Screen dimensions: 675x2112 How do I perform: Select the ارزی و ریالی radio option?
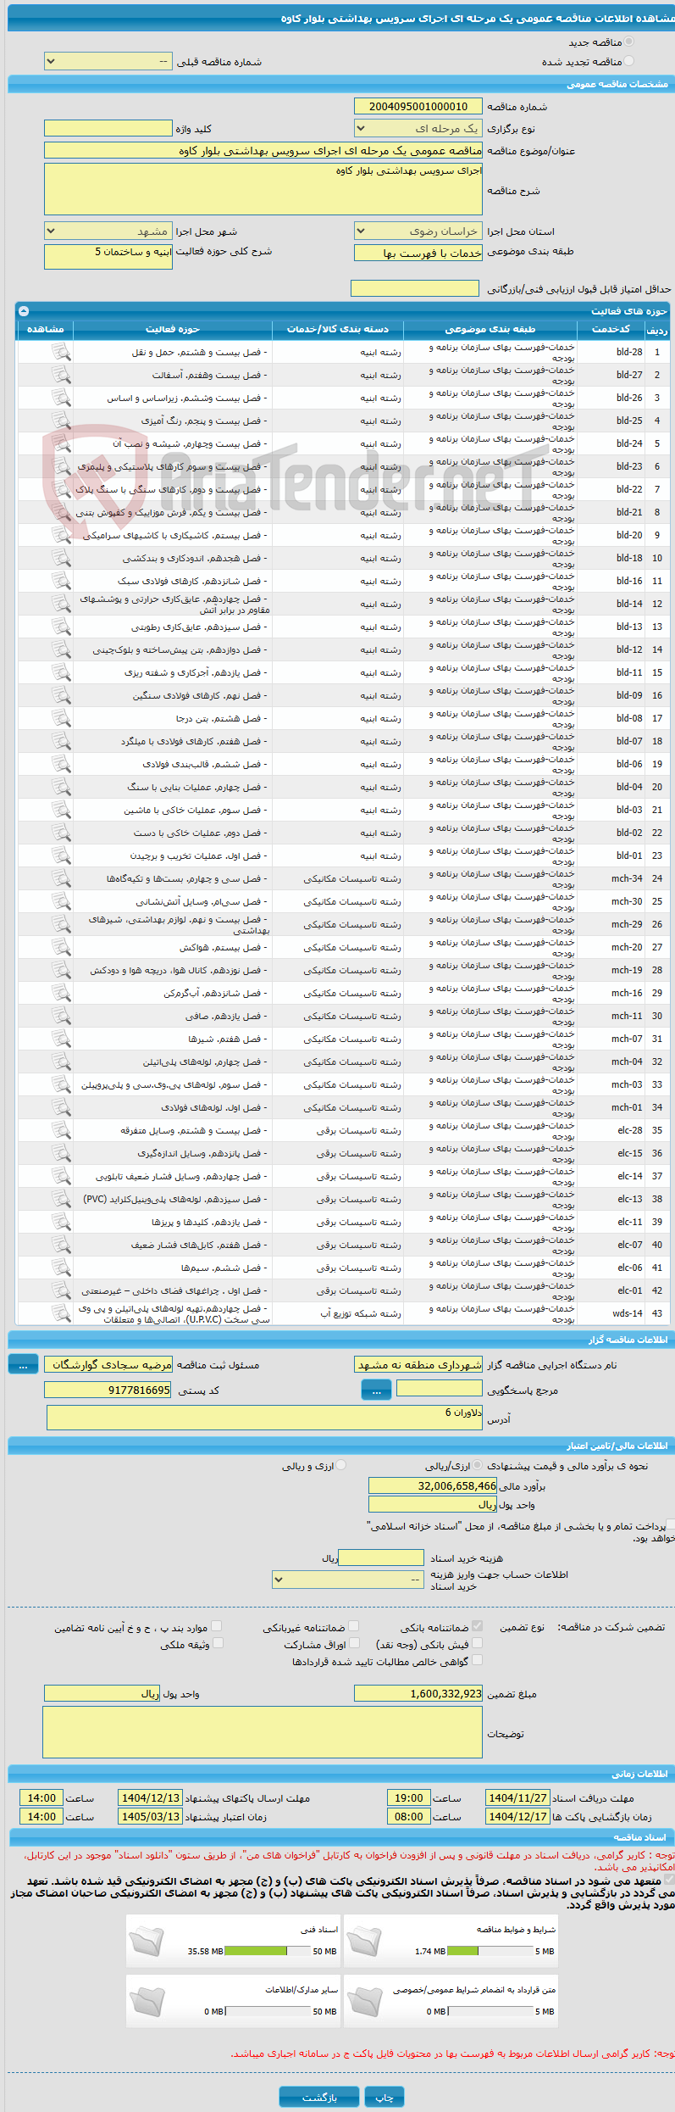click(x=340, y=1465)
